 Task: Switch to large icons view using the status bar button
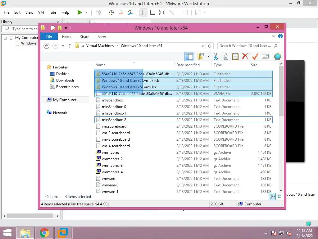[x=279, y=197]
